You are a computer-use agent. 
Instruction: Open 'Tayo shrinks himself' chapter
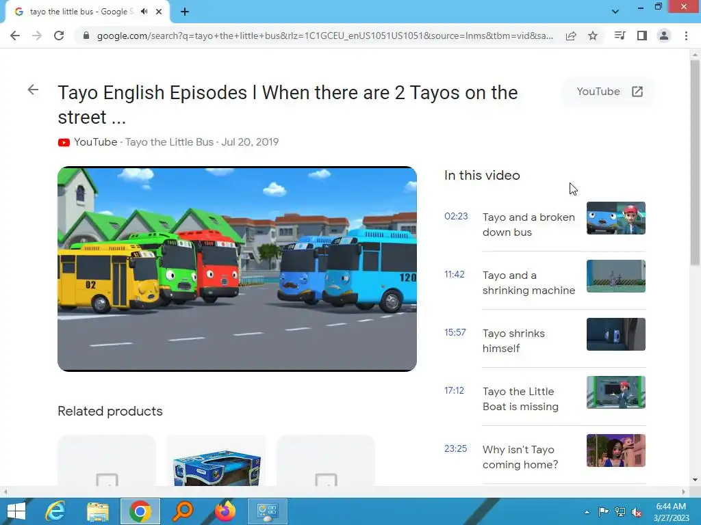click(513, 340)
